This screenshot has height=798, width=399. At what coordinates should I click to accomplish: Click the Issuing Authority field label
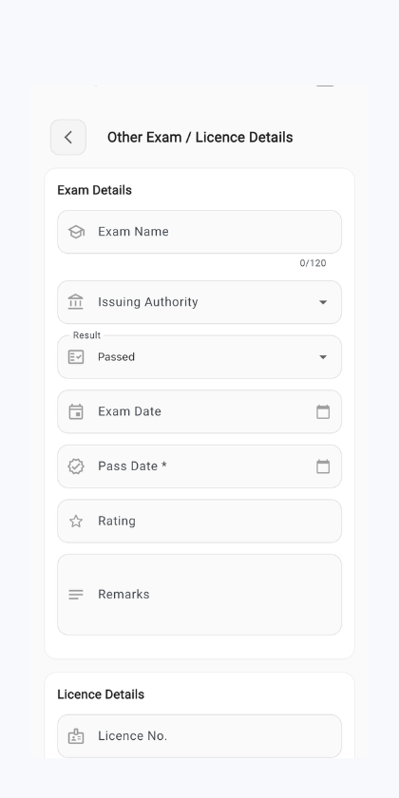coord(148,302)
